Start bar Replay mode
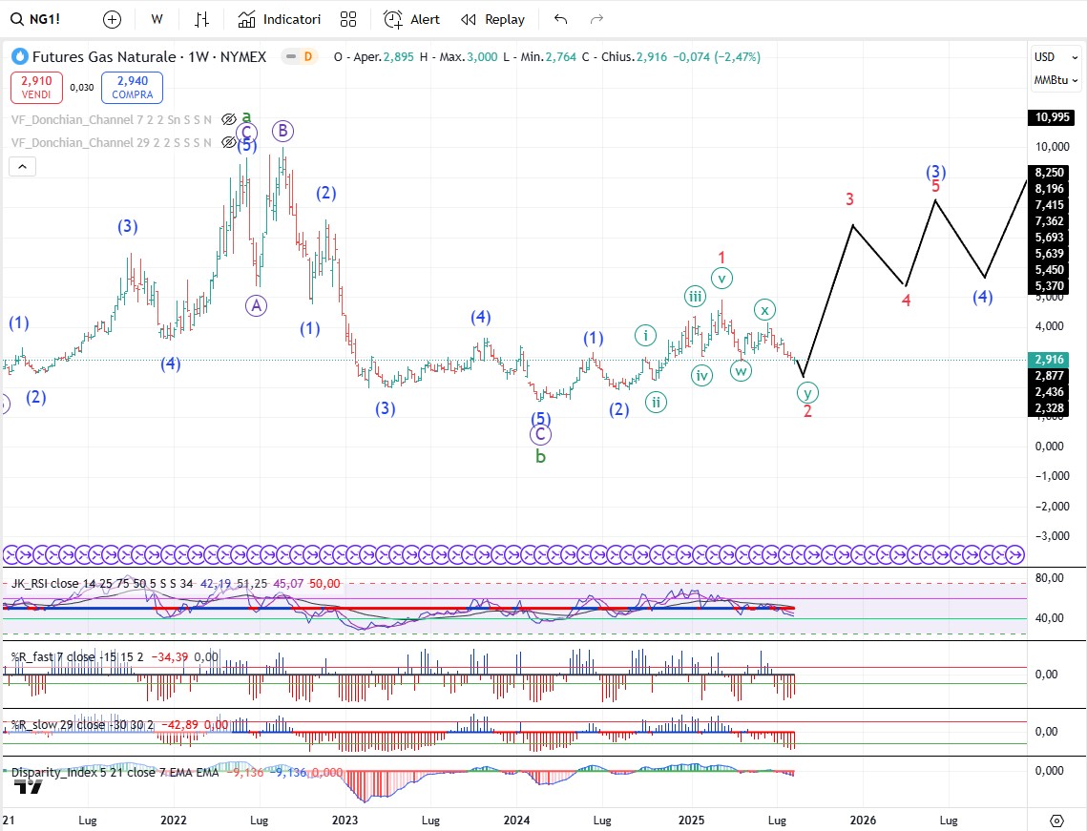 coord(492,19)
